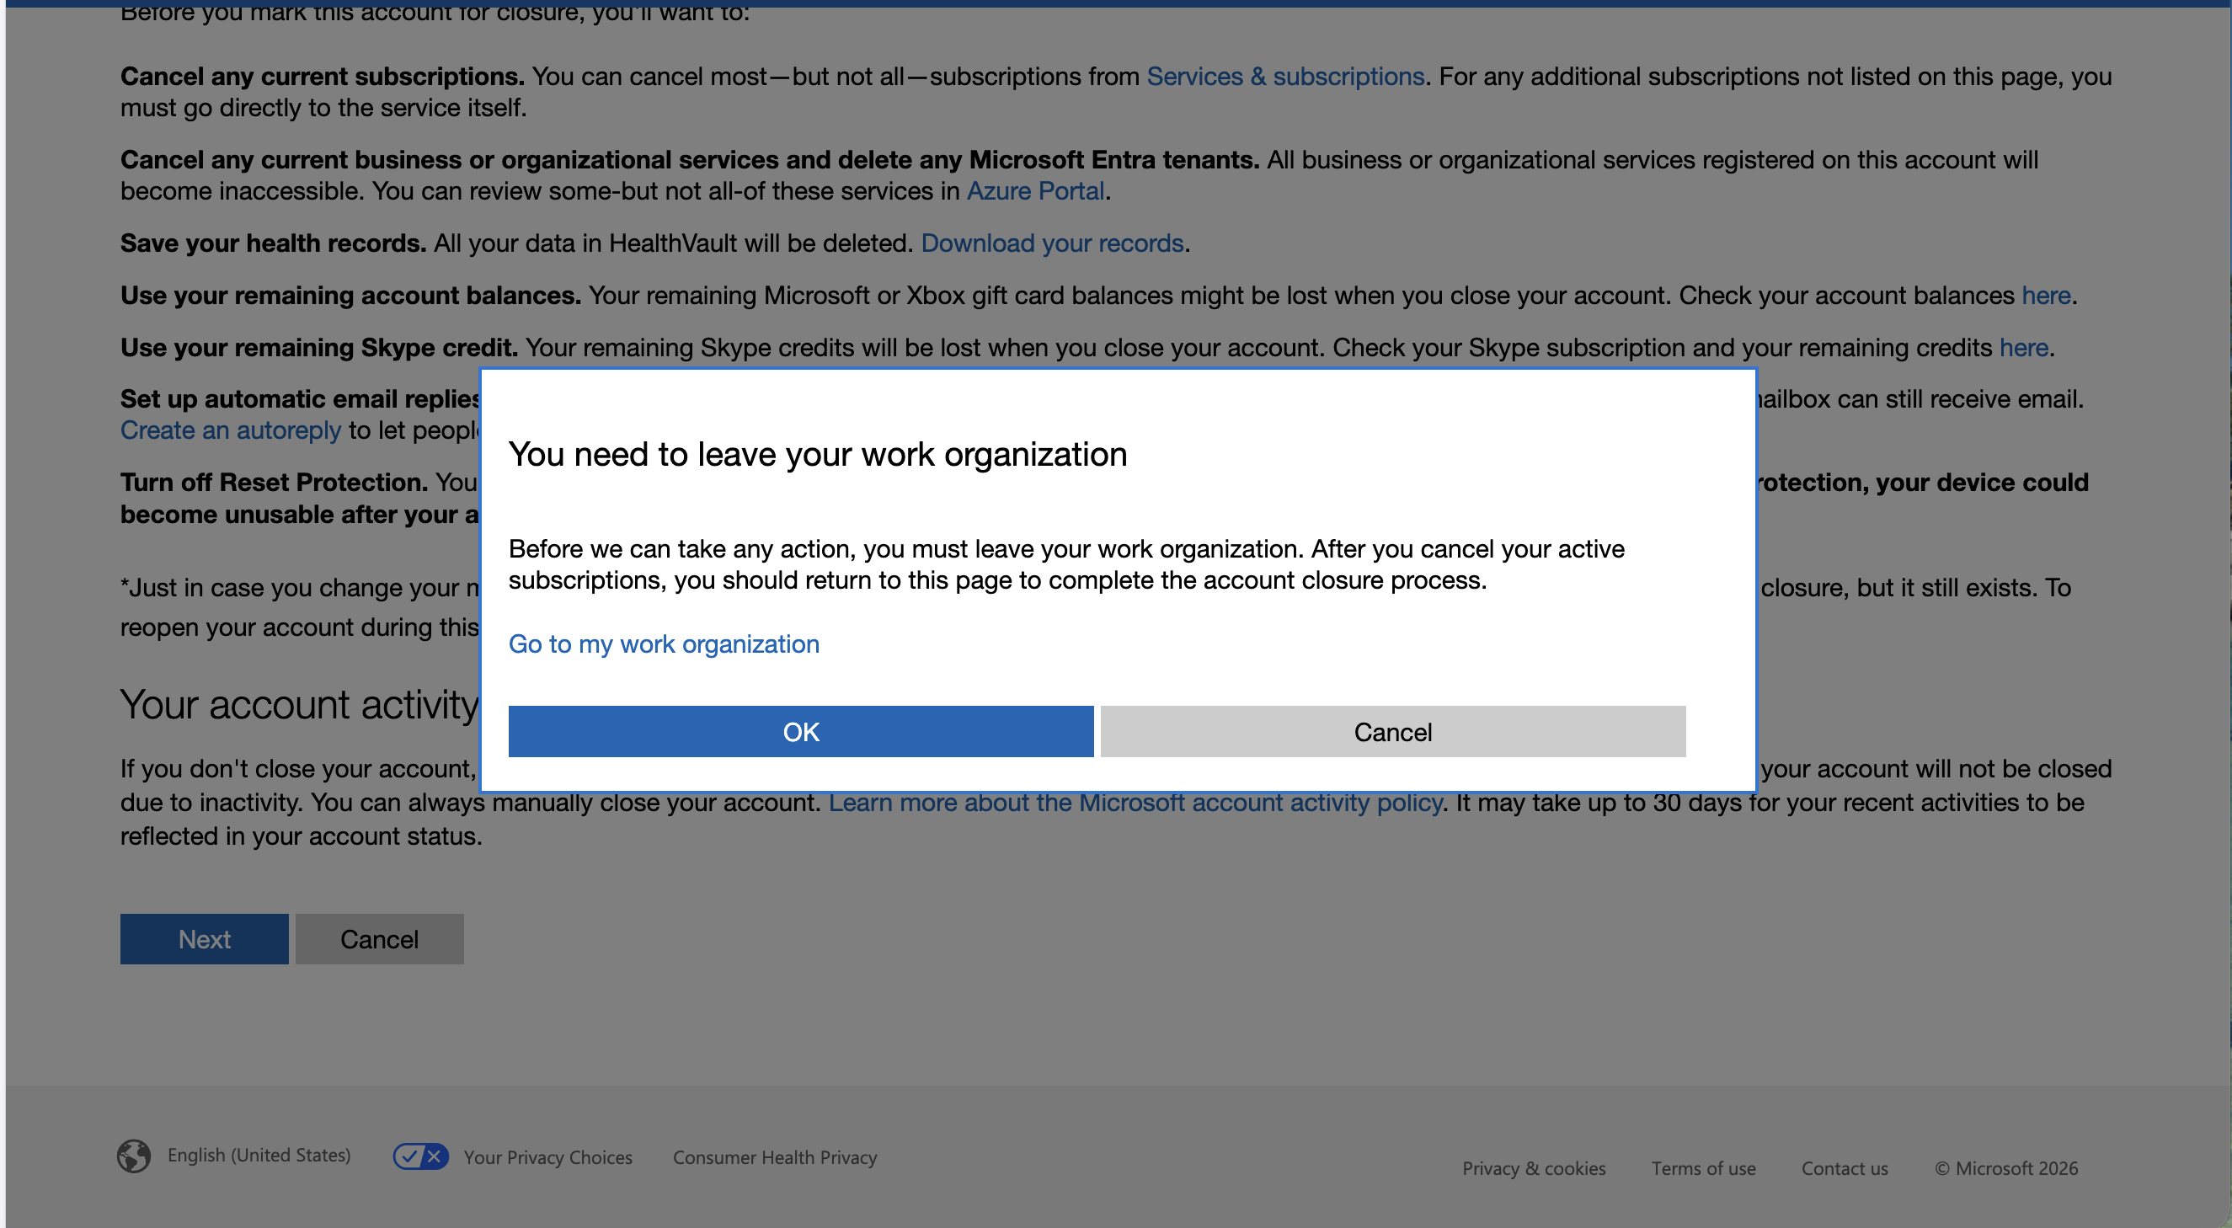Open Consumer Health Privacy page
This screenshot has width=2232, height=1228.
774,1156
